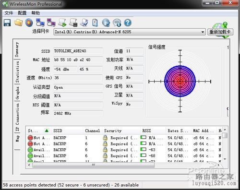Image resolution: width=240 pixels, height=190 pixels.
Task: Click the clipboard toolbar icon
Action: pyautogui.click(x=95, y=23)
